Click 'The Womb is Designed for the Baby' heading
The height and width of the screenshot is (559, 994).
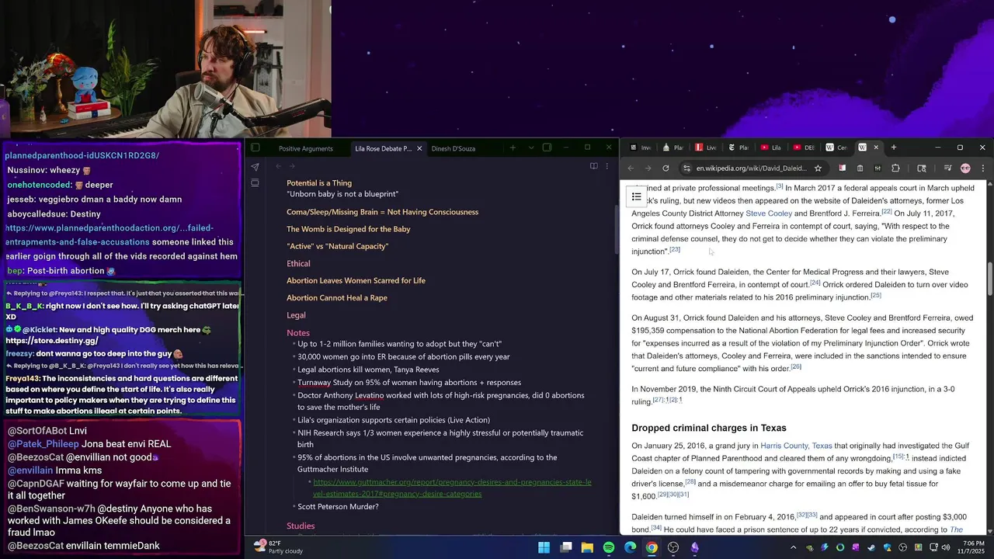pos(348,229)
